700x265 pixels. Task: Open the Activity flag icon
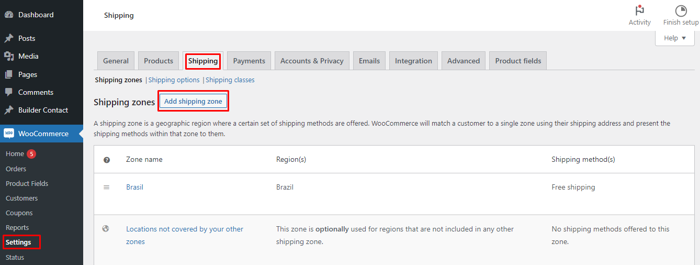tap(639, 11)
